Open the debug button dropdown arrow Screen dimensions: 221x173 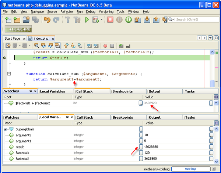coord(102,20)
